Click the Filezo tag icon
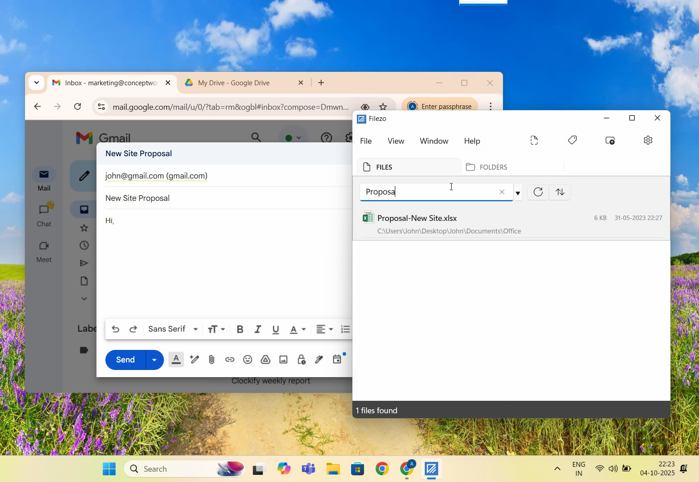 (572, 141)
